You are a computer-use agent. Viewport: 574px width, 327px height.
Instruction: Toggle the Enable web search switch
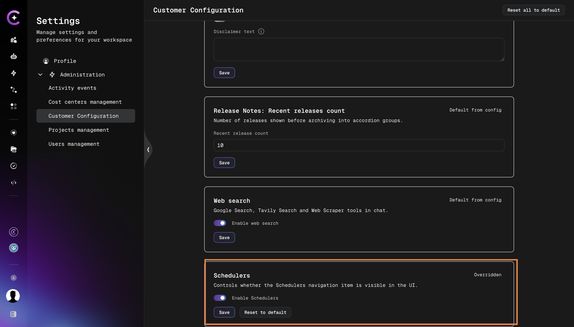tap(220, 223)
